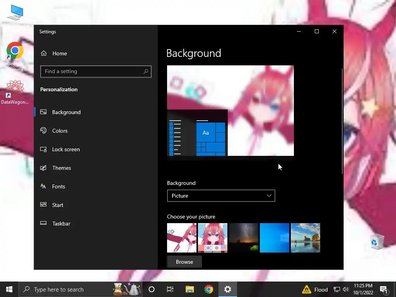Open the network status tray icon
The height and width of the screenshot is (297, 396).
coord(337,289)
